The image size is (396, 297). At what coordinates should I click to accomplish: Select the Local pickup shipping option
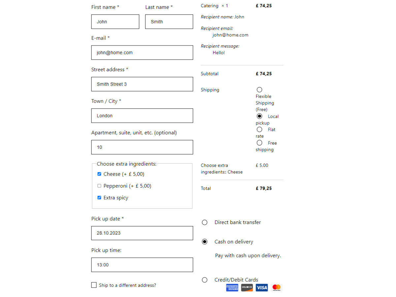259,116
